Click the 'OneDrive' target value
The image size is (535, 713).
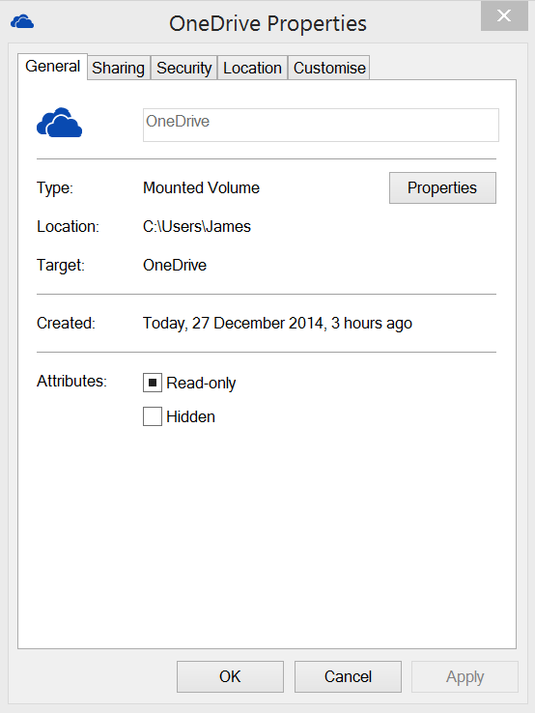coord(175,265)
